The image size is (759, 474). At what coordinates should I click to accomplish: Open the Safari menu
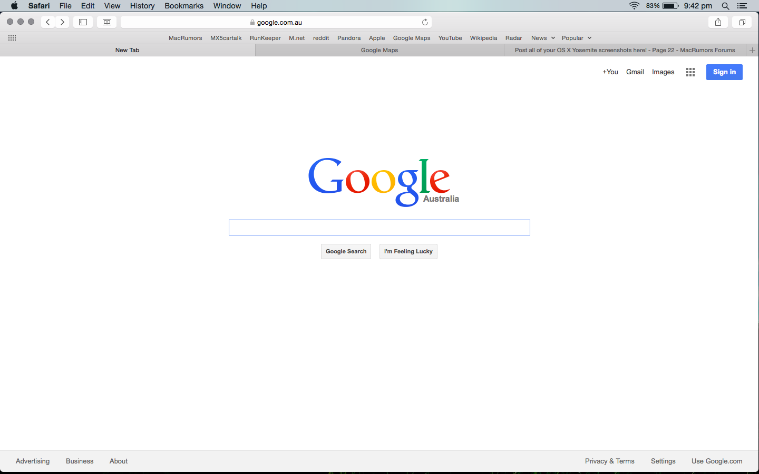coord(39,6)
